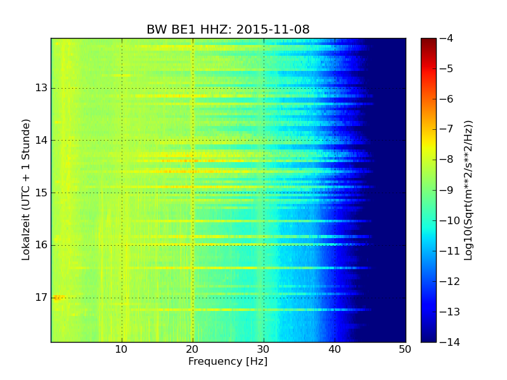Click the x-axis tick label 10
The height and width of the screenshot is (380, 507).
[x=121, y=350]
